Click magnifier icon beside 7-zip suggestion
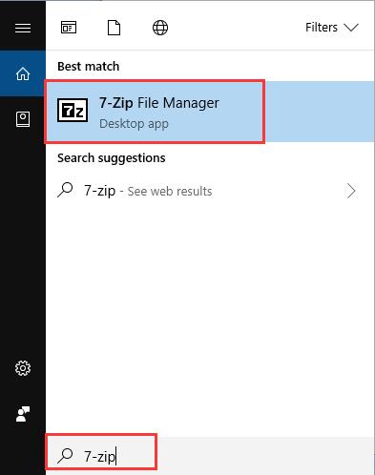375x475 pixels. [65, 190]
